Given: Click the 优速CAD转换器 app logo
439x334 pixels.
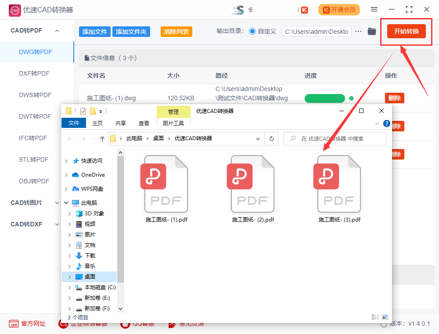Looking at the screenshot, I should pyautogui.click(x=15, y=11).
